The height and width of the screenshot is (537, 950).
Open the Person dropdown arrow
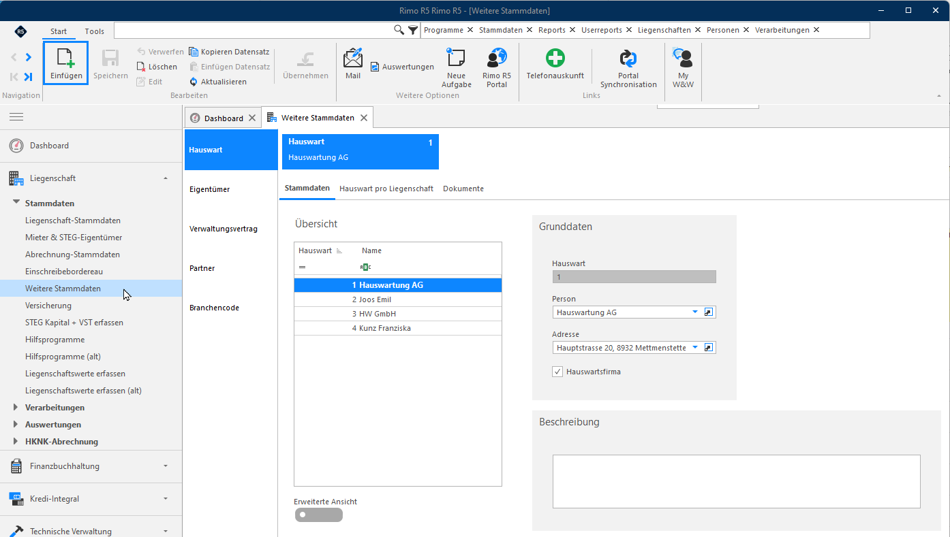(695, 312)
